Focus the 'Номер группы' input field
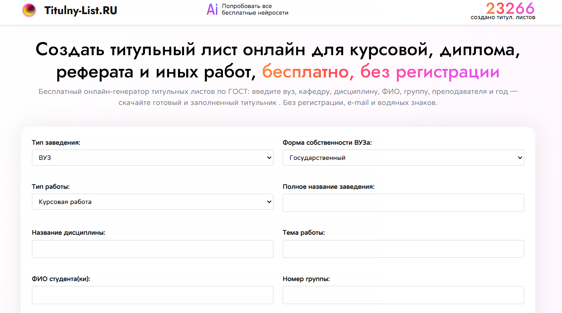This screenshot has height=313, width=562. 403,295
